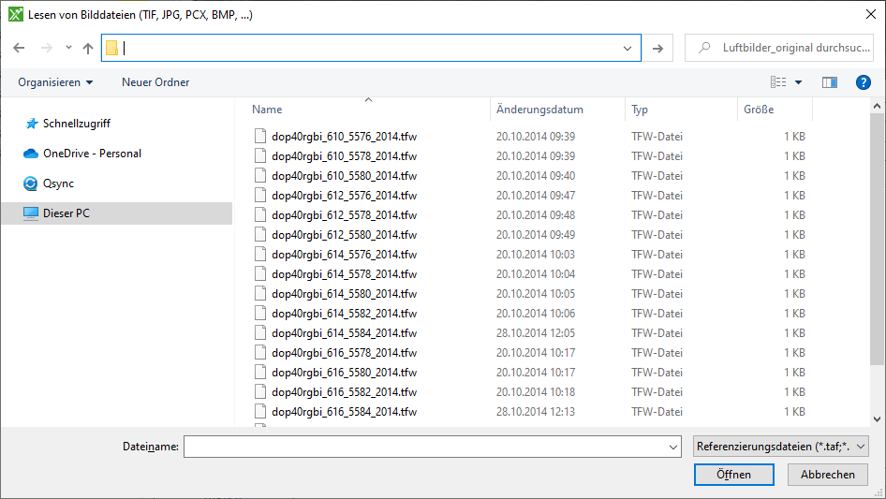
Task: Sort by Änderungsdatum column header
Action: tap(540, 110)
